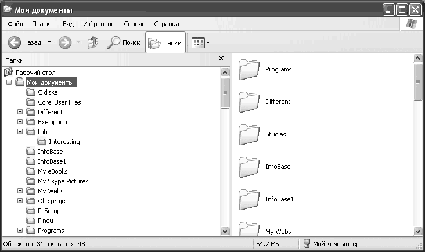The height and width of the screenshot is (252, 425).
Task: Click the Different folder icon in right pane
Action: pos(249,102)
